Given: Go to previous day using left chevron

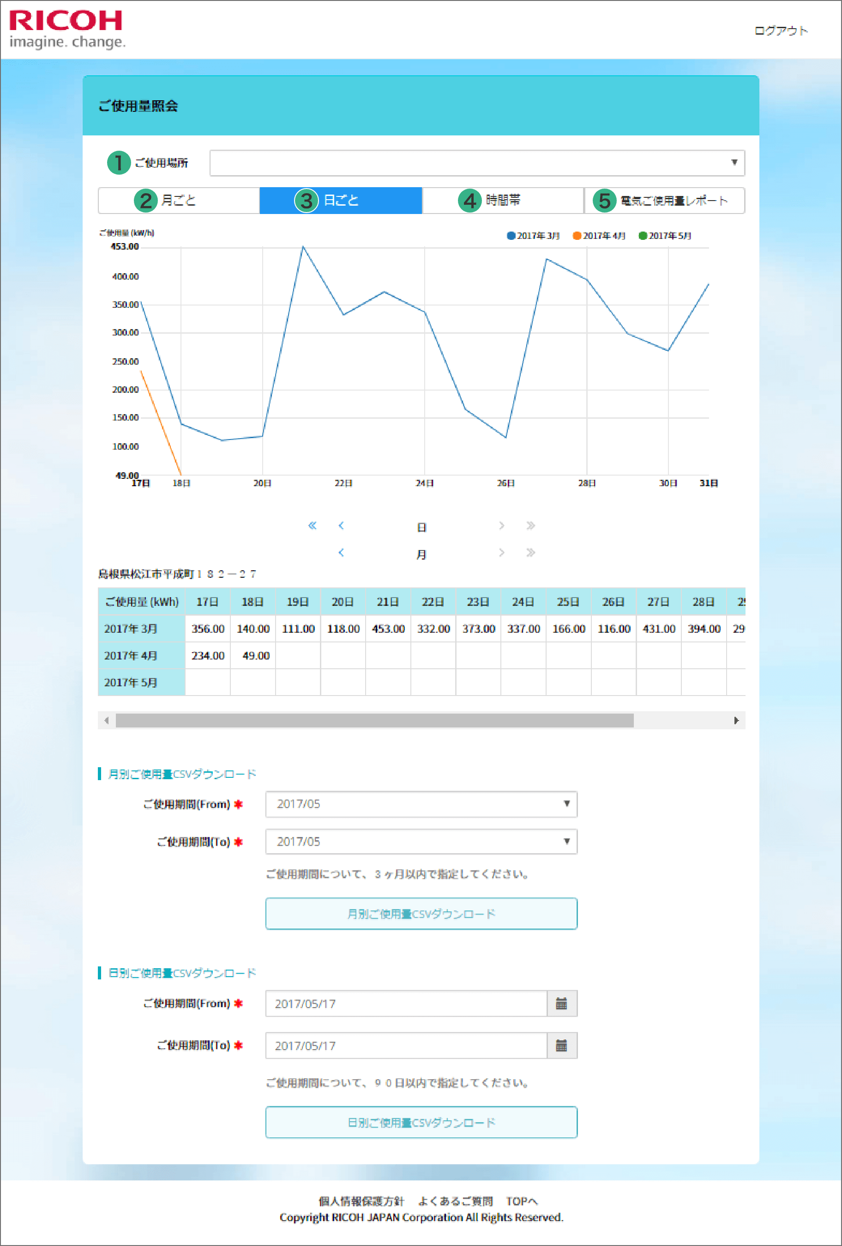Looking at the screenshot, I should 341,525.
